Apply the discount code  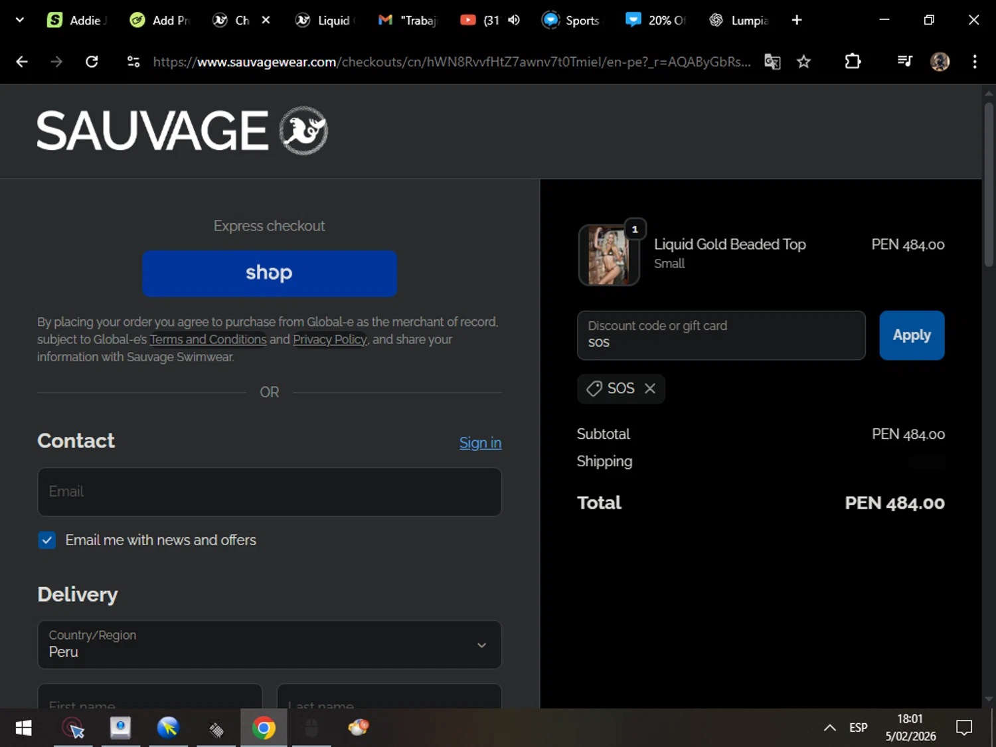coord(912,335)
